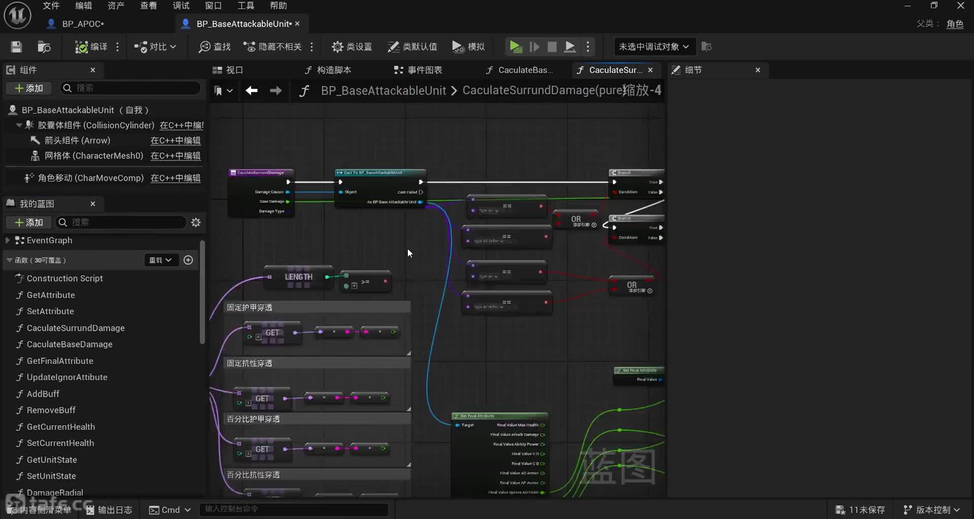Click Add (添加) in Components panel
Viewport: 974px width, 519px height.
click(29, 88)
